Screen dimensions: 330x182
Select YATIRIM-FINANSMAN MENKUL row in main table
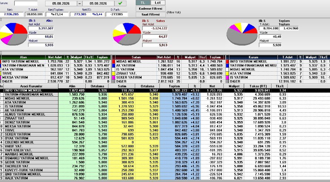point(144,95)
